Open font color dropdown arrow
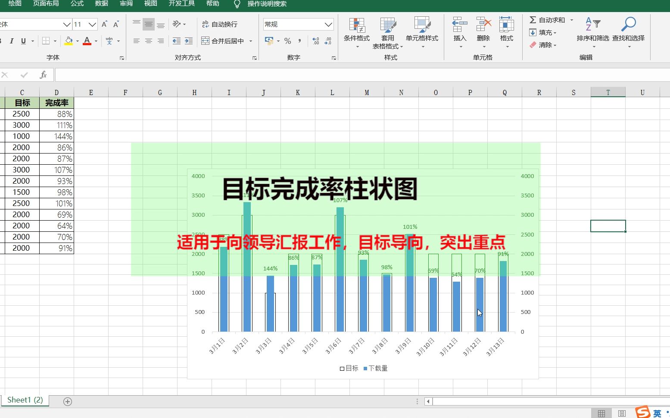Screen dimensions: 670x418 tap(96, 41)
